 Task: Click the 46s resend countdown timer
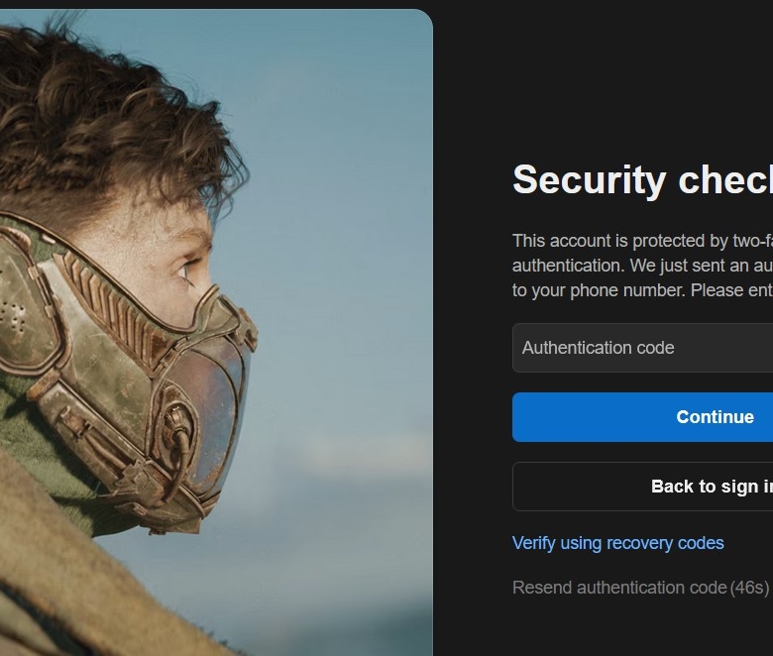coord(749,588)
